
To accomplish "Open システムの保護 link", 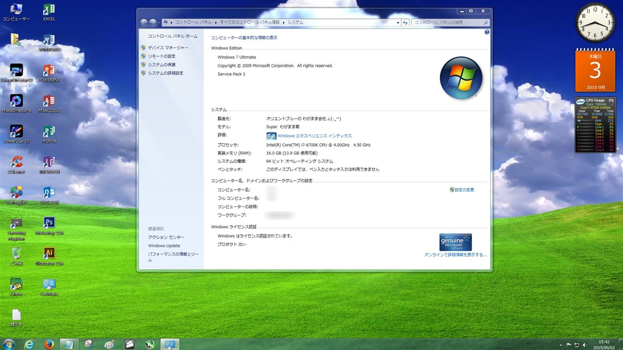I will 162,65.
